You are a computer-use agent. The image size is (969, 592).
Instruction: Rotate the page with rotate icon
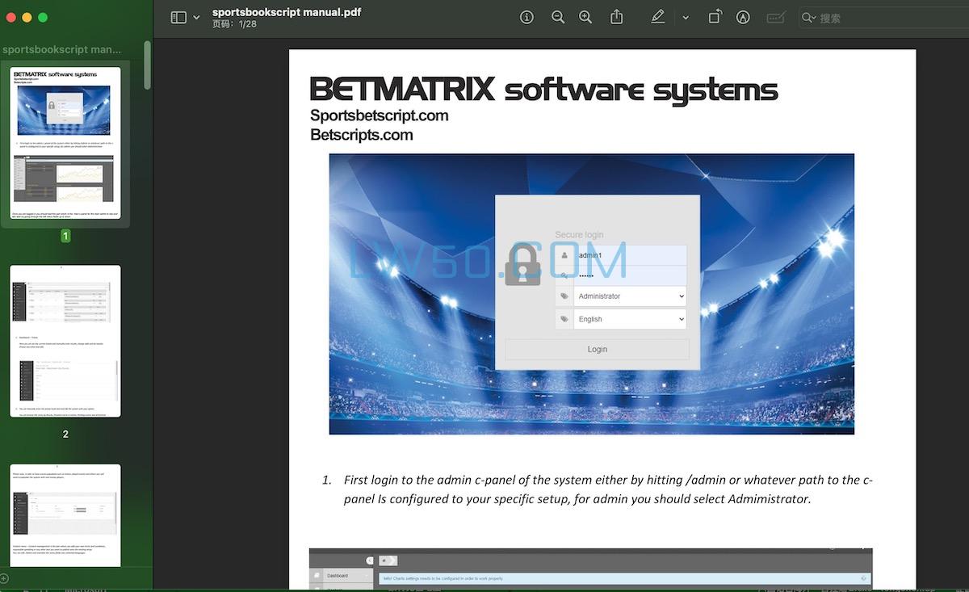click(715, 17)
